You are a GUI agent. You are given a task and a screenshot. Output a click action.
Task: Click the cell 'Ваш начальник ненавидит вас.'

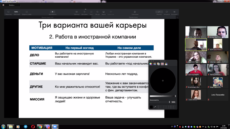click(76, 63)
